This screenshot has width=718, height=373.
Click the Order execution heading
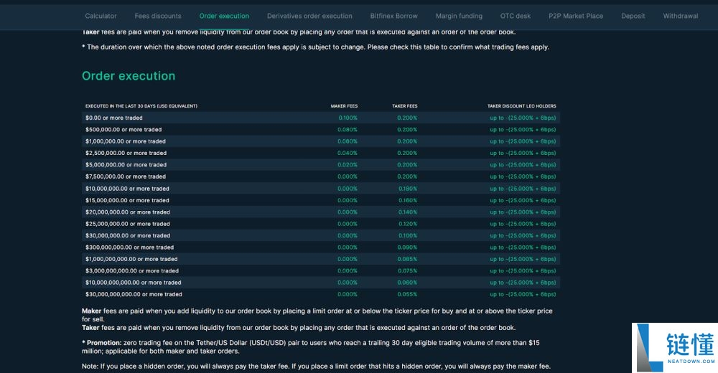[x=129, y=76]
